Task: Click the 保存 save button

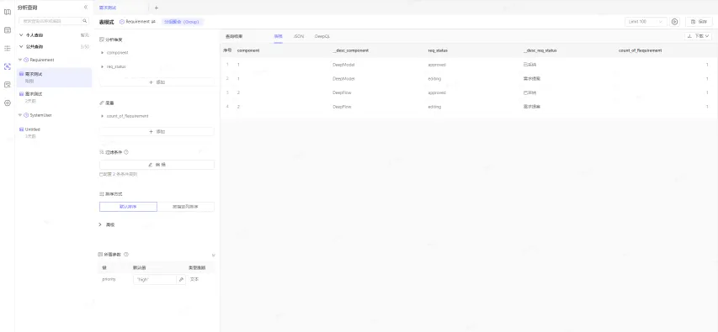Action: coord(699,22)
